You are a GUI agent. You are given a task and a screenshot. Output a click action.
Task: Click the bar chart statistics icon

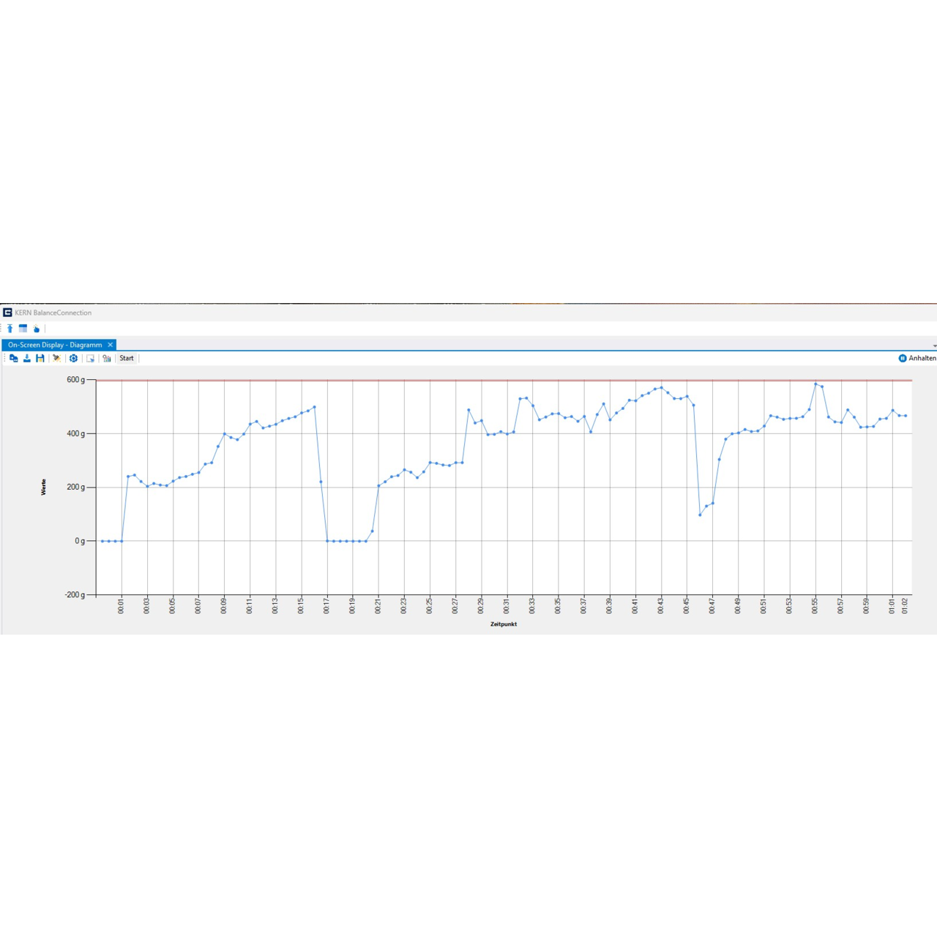(x=107, y=358)
